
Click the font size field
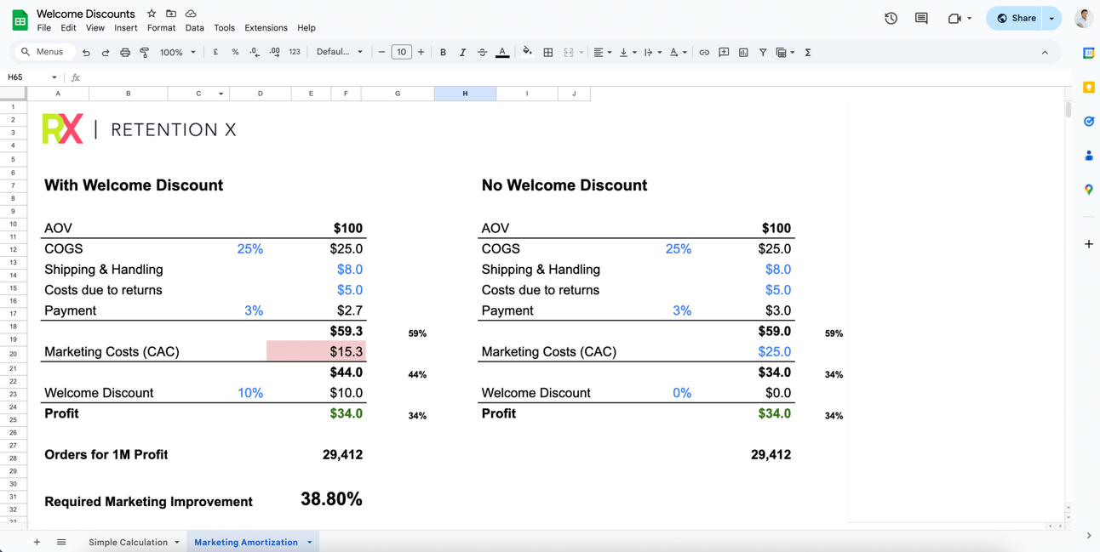click(x=401, y=52)
